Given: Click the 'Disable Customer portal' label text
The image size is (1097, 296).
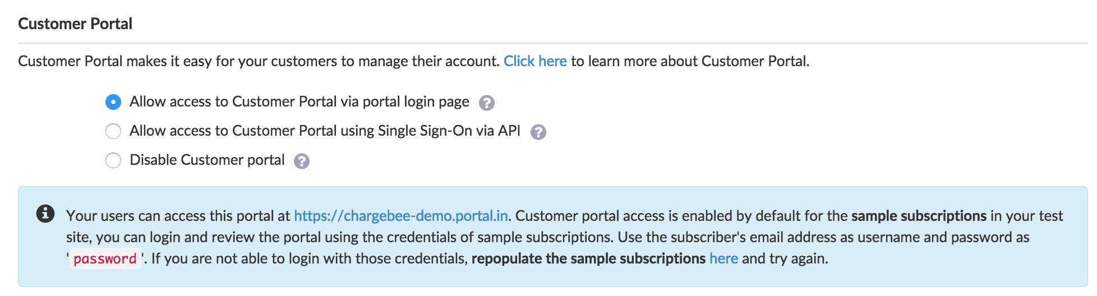Looking at the screenshot, I should point(207,160).
